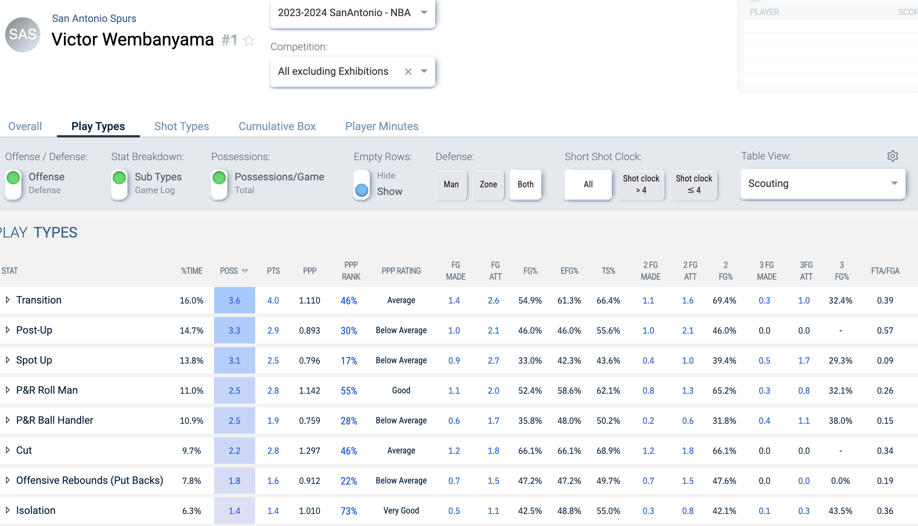Open the Scouting table view dropdown
Viewport: 918px width, 526px height.
(823, 184)
